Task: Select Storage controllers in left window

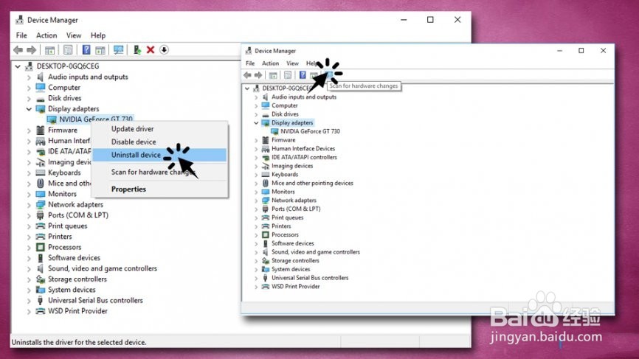Action: [77, 279]
